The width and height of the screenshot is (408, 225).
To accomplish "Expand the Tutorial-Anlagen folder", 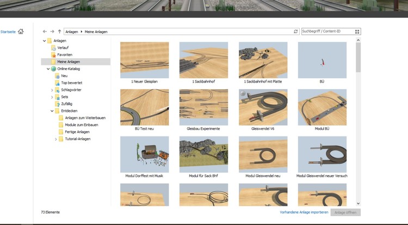I will pyautogui.click(x=55, y=139).
